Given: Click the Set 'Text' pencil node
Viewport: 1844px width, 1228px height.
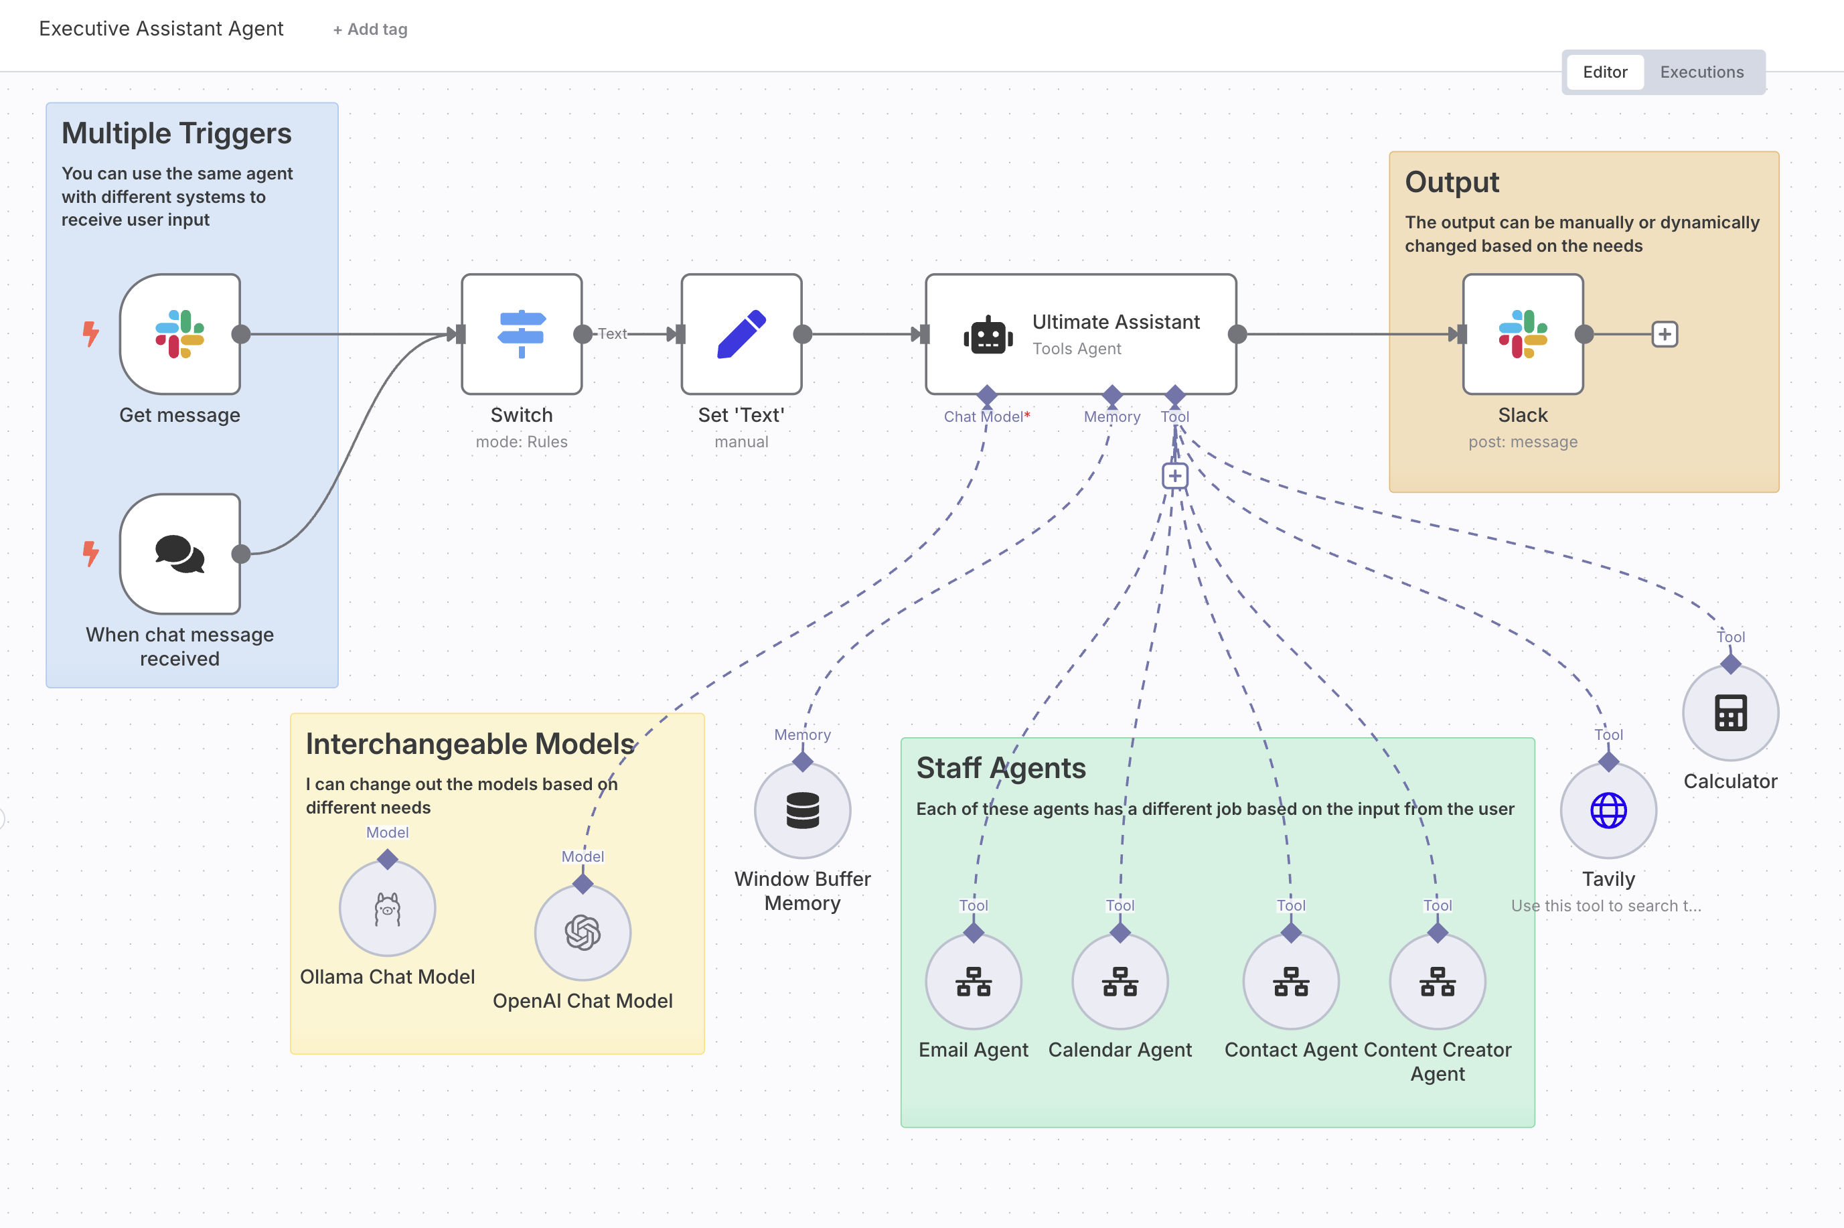Looking at the screenshot, I should coord(741,334).
